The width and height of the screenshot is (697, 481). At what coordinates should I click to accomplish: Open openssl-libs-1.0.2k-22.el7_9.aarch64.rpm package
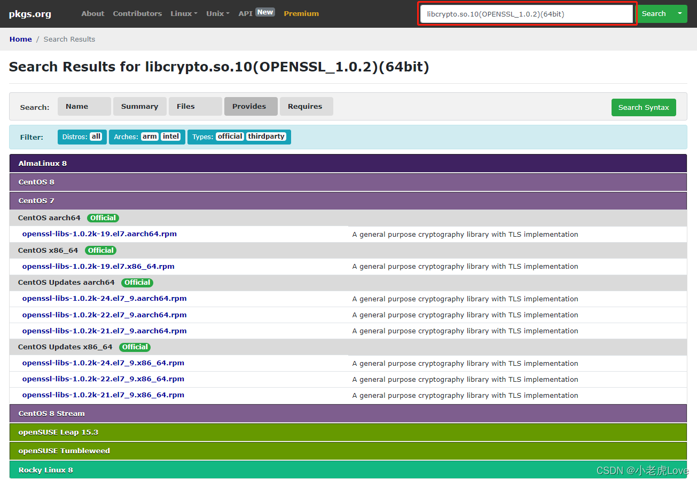point(105,315)
